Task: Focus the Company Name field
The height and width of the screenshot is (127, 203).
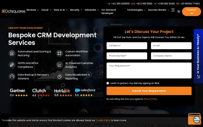Action: tap(171, 56)
